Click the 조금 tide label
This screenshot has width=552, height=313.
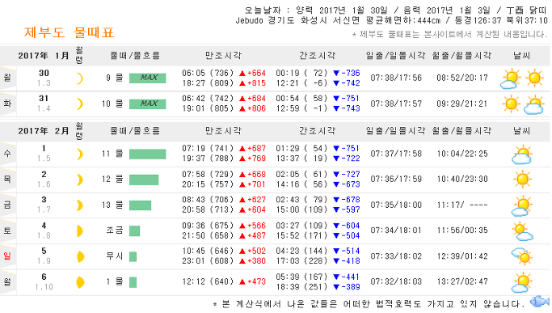coord(115,231)
